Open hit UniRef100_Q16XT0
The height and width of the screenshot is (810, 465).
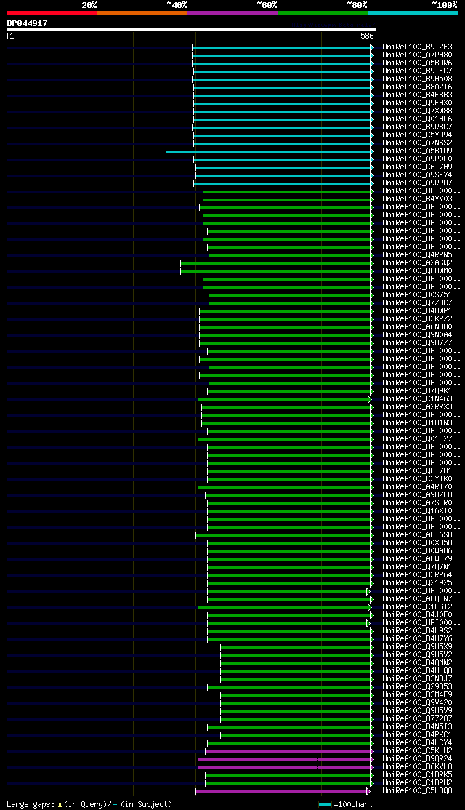pyautogui.click(x=417, y=511)
